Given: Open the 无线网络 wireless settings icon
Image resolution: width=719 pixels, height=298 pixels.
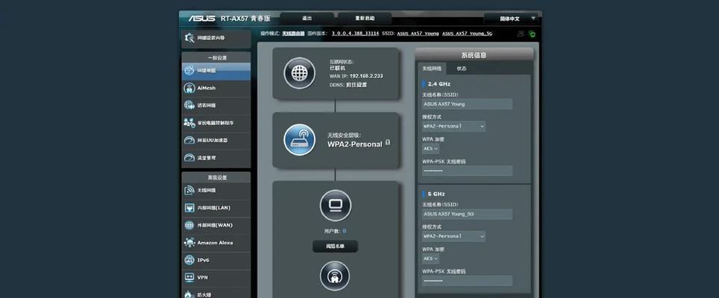Looking at the screenshot, I should pos(189,190).
